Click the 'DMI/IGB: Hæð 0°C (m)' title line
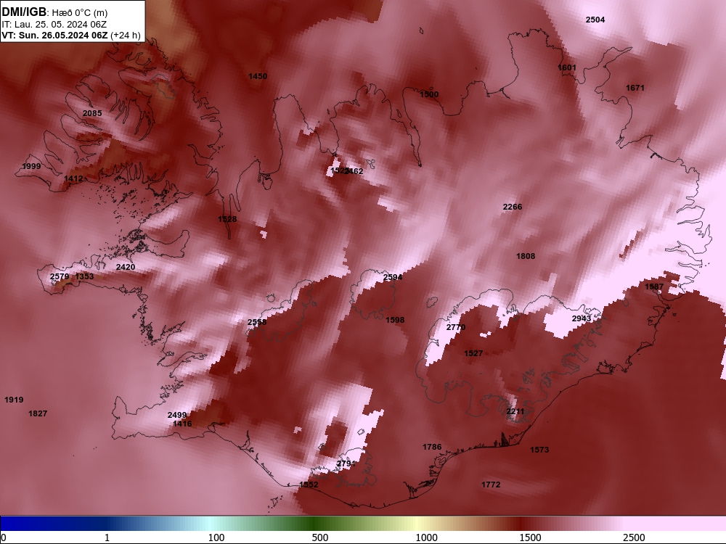This screenshot has width=726, height=544. 54,12
